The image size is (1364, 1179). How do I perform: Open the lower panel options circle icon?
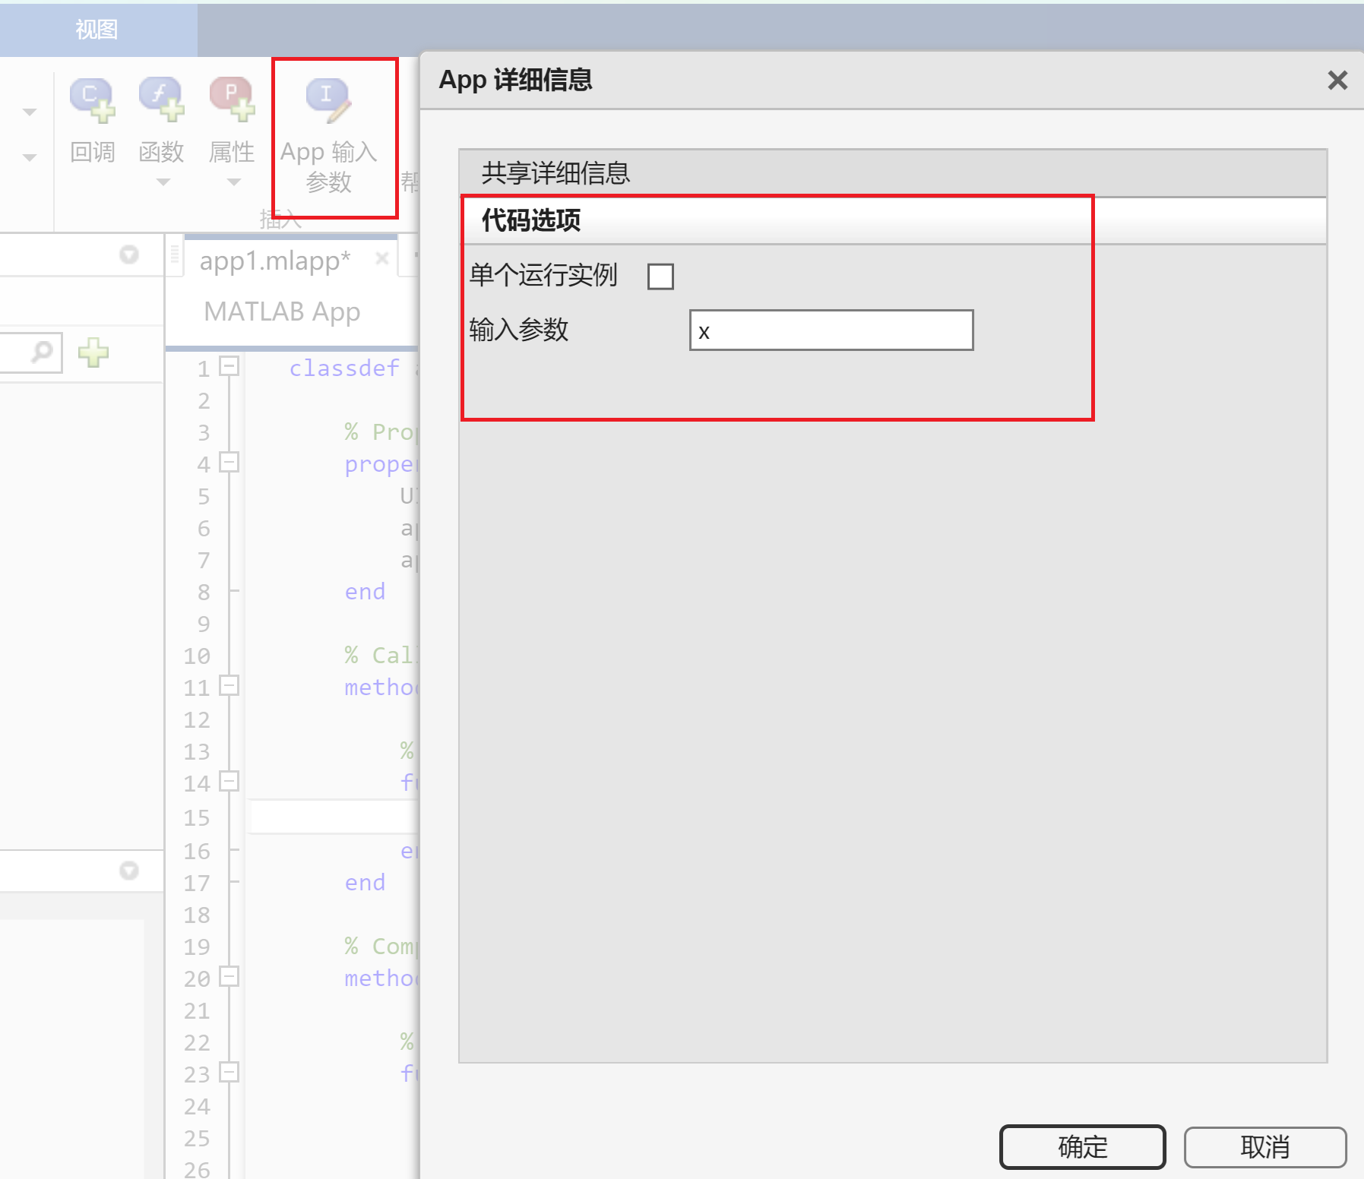click(128, 871)
